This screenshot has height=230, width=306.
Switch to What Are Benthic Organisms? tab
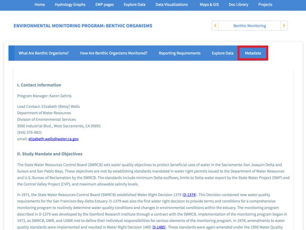pyautogui.click(x=44, y=53)
